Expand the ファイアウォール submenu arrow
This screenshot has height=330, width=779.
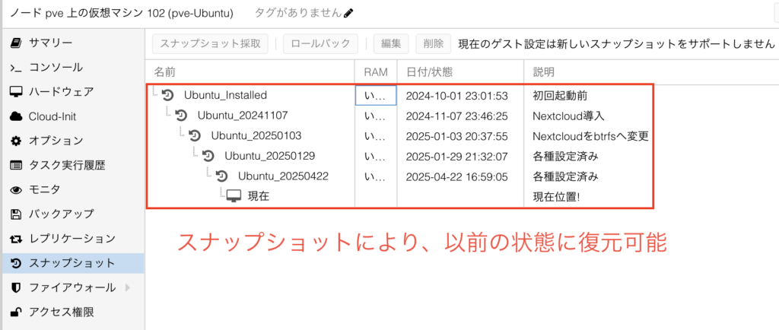coord(127,287)
